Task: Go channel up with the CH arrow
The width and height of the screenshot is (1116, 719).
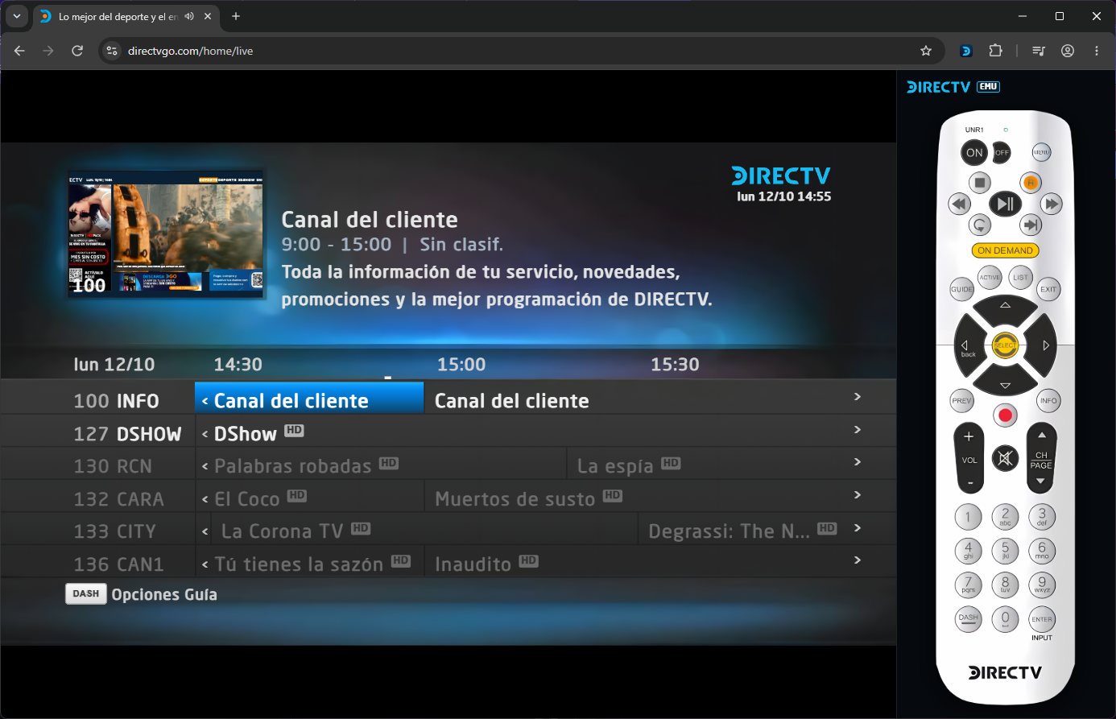Action: (1041, 436)
